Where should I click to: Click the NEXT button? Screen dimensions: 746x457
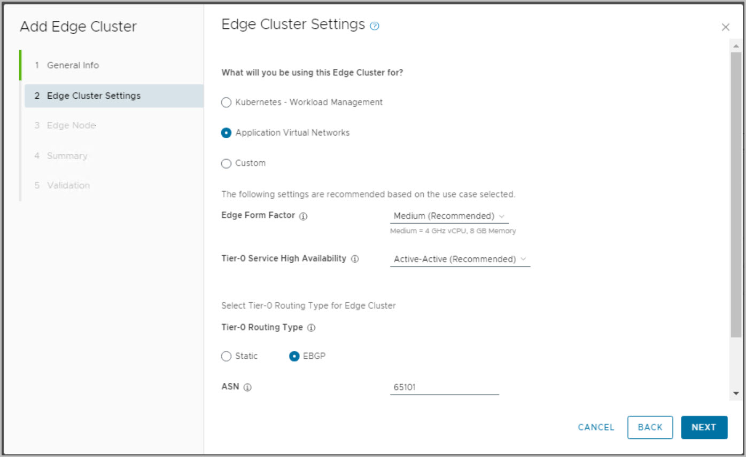[x=704, y=427]
